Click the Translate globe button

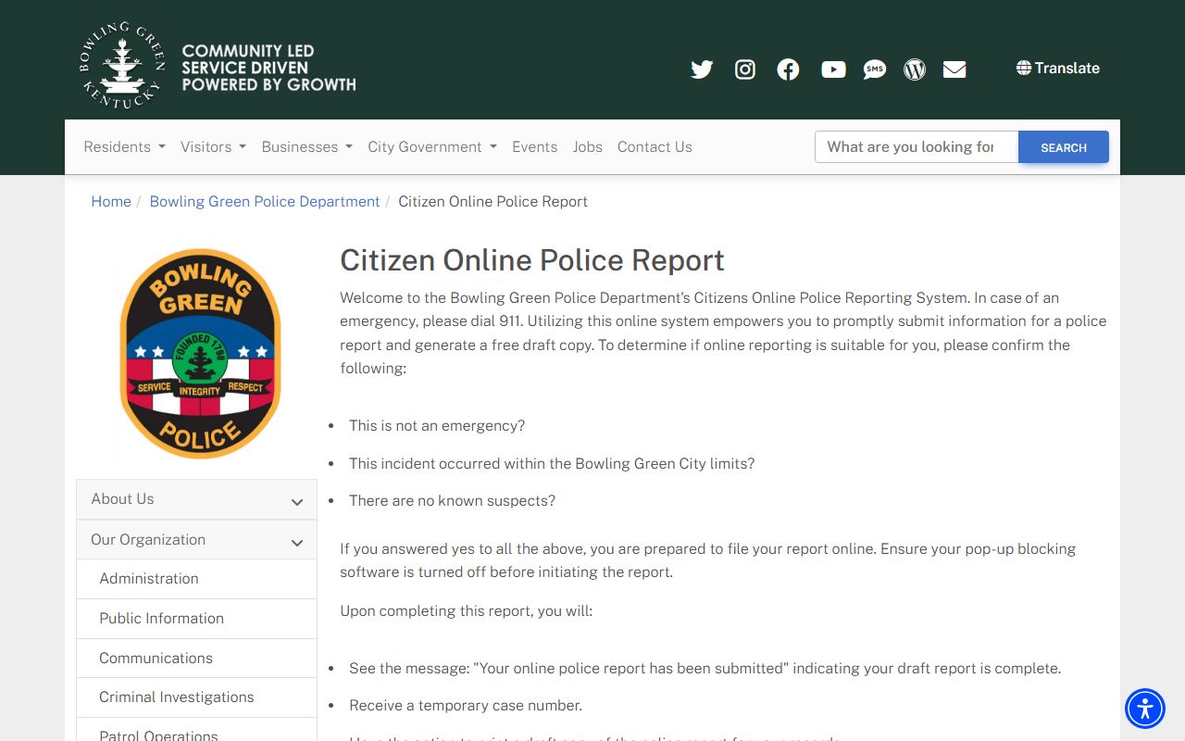pyautogui.click(x=1058, y=68)
